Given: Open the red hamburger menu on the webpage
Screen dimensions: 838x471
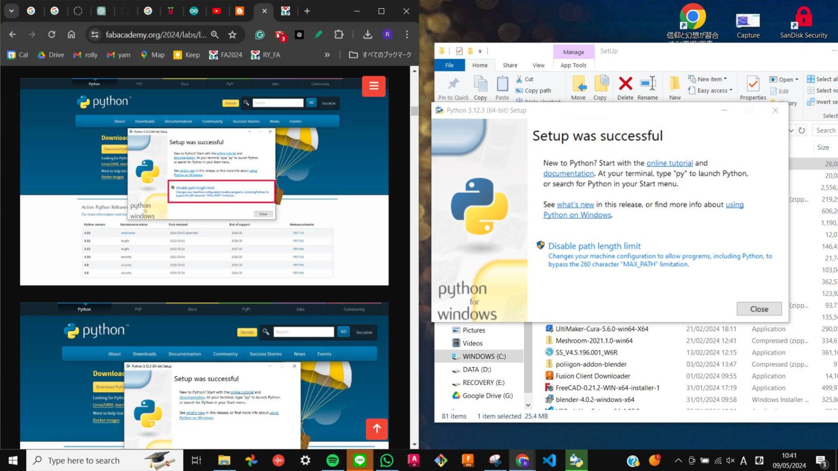Looking at the screenshot, I should click(x=374, y=86).
